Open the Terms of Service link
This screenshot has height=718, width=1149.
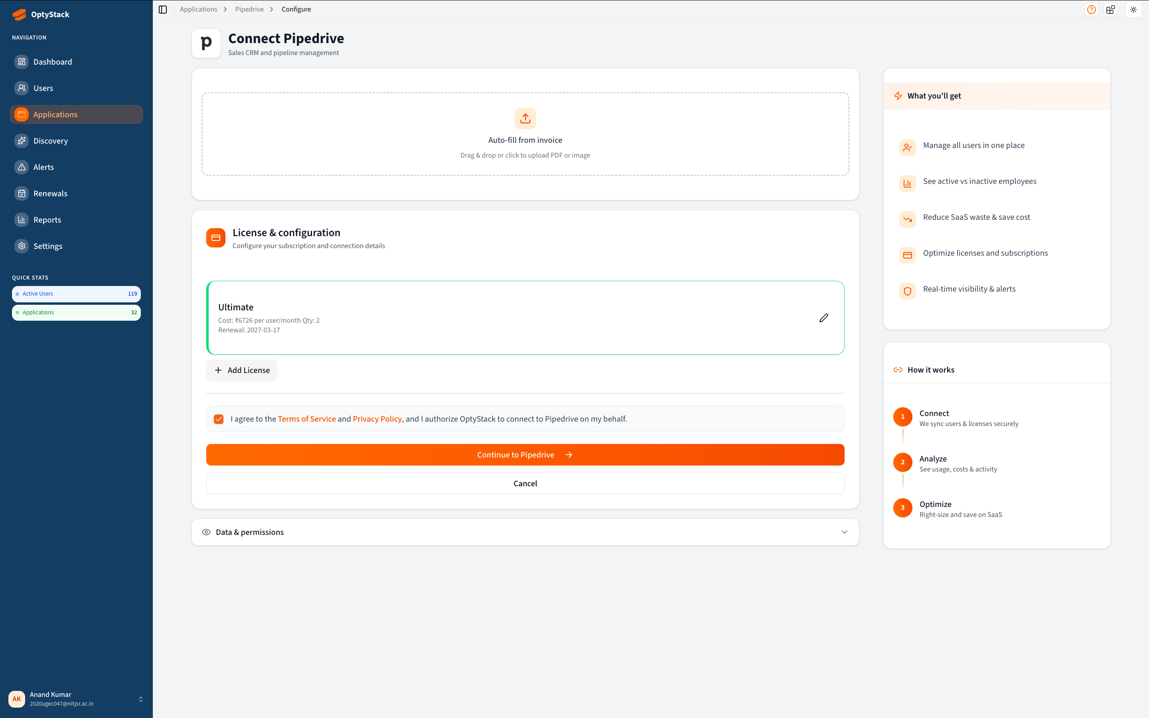tap(307, 419)
